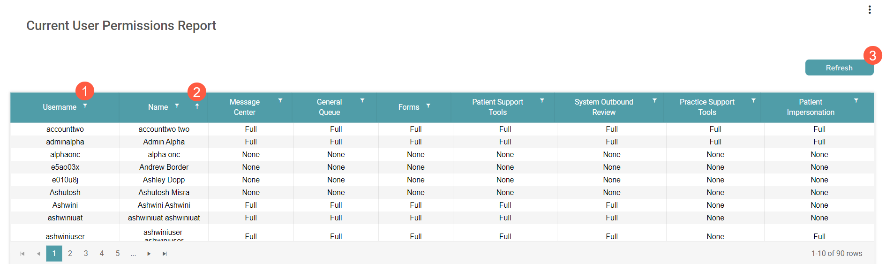Open the System Outbound Review filter

point(654,101)
